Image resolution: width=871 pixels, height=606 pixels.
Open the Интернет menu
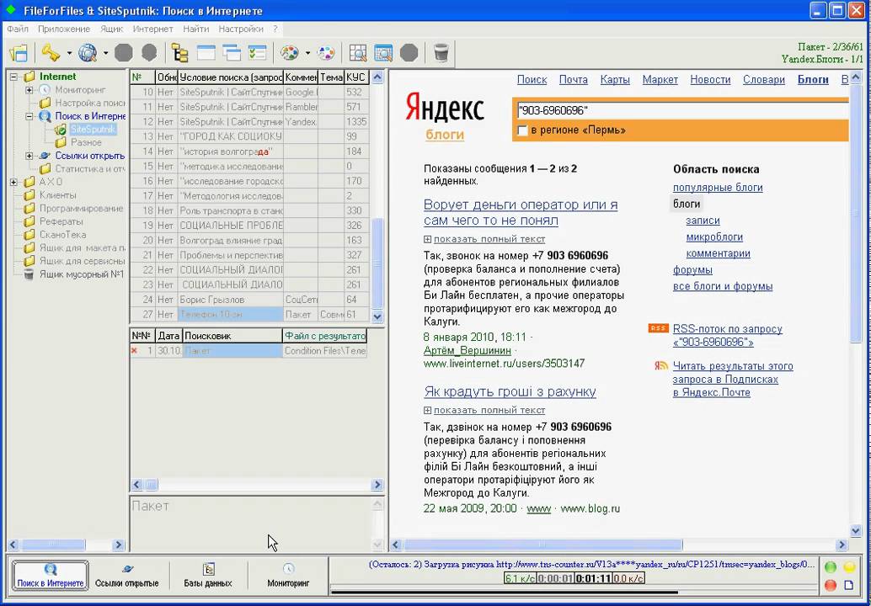[x=153, y=29]
